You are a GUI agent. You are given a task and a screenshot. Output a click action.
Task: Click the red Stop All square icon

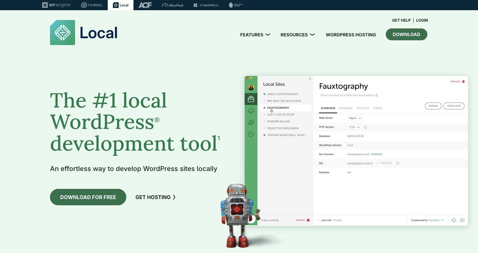click(308, 220)
